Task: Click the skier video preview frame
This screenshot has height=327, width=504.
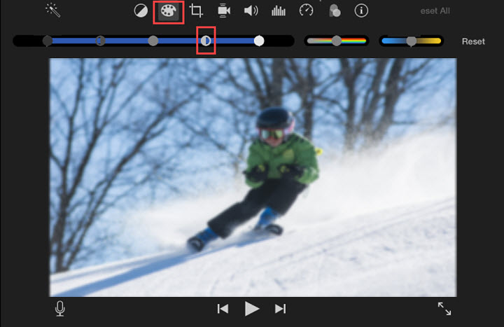Action: (253, 177)
